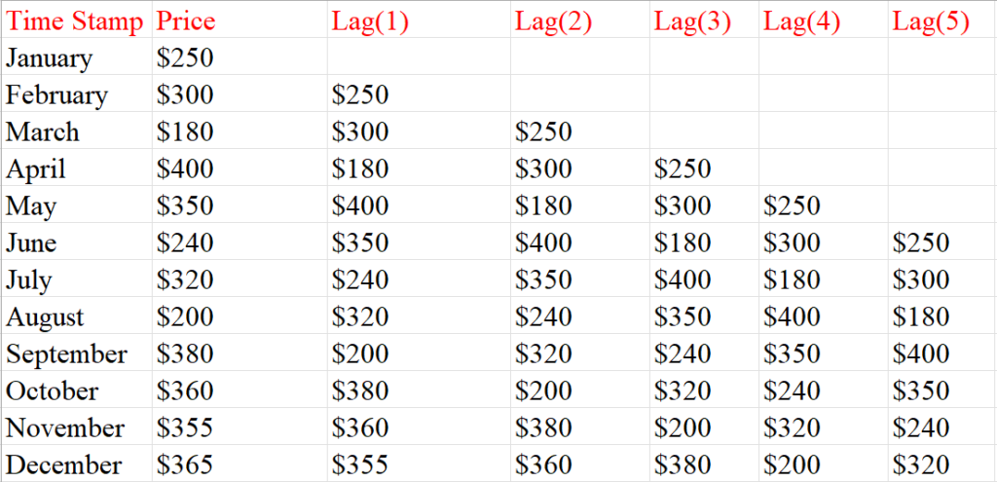Image resolution: width=997 pixels, height=482 pixels.
Task: Select the Lag(4) header cell
Action: click(x=802, y=21)
